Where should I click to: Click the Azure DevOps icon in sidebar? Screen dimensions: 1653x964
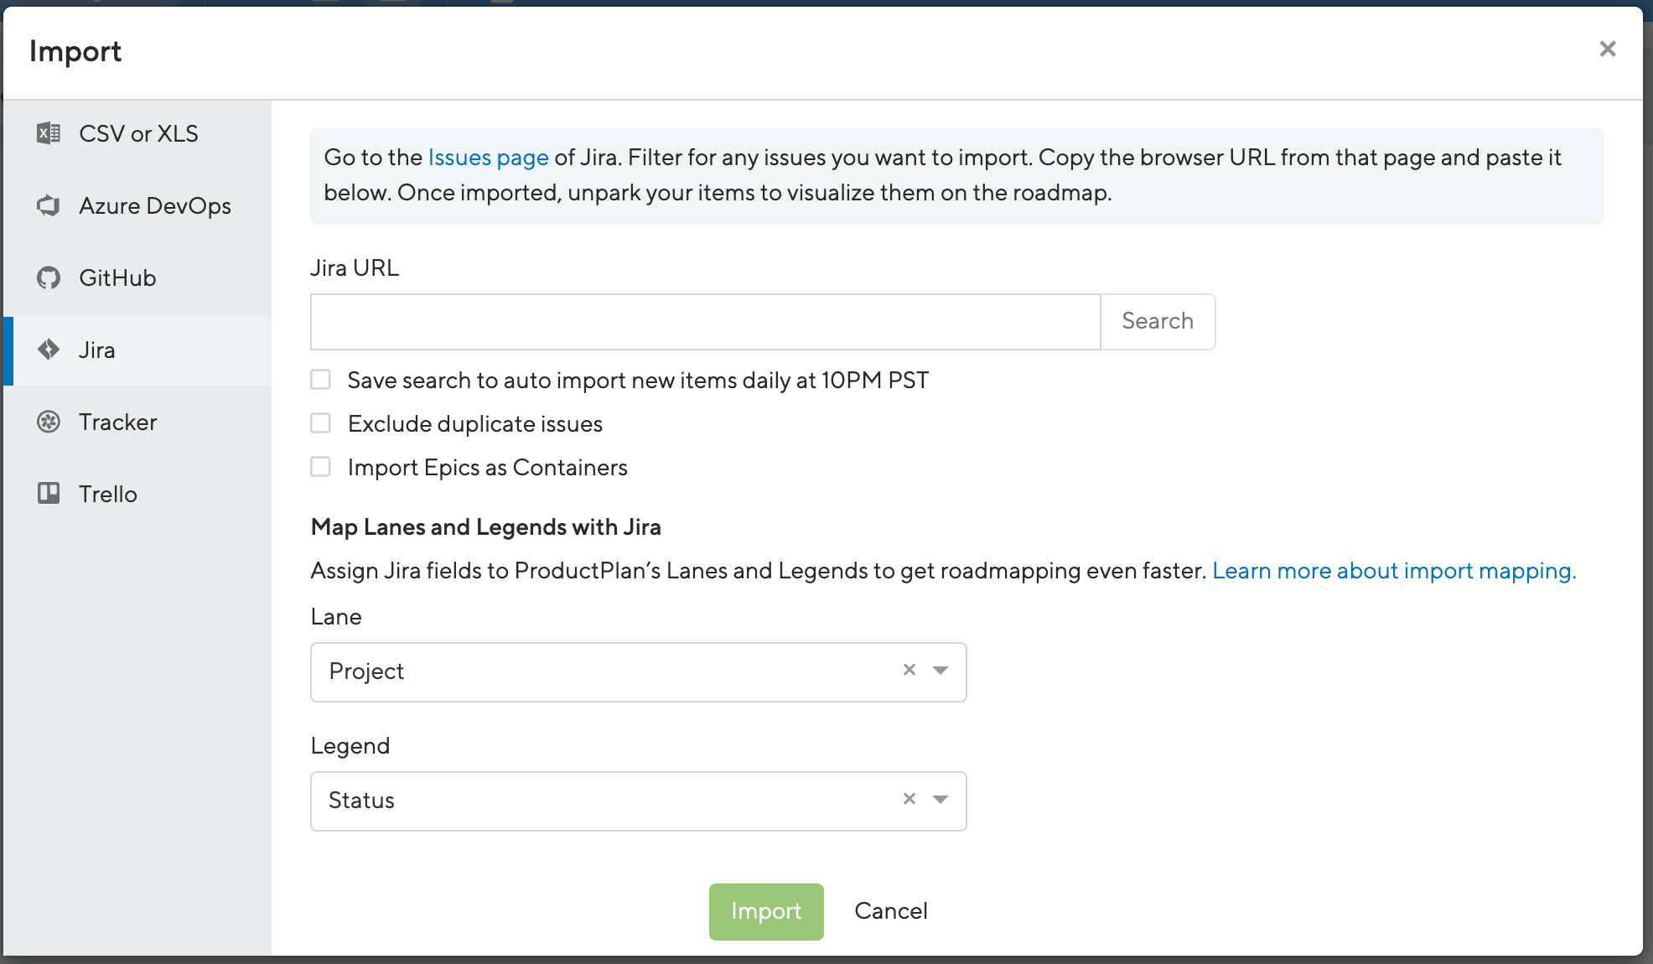(49, 205)
